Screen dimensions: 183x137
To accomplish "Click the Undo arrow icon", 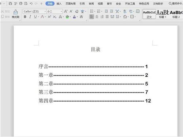I will [31, 4].
